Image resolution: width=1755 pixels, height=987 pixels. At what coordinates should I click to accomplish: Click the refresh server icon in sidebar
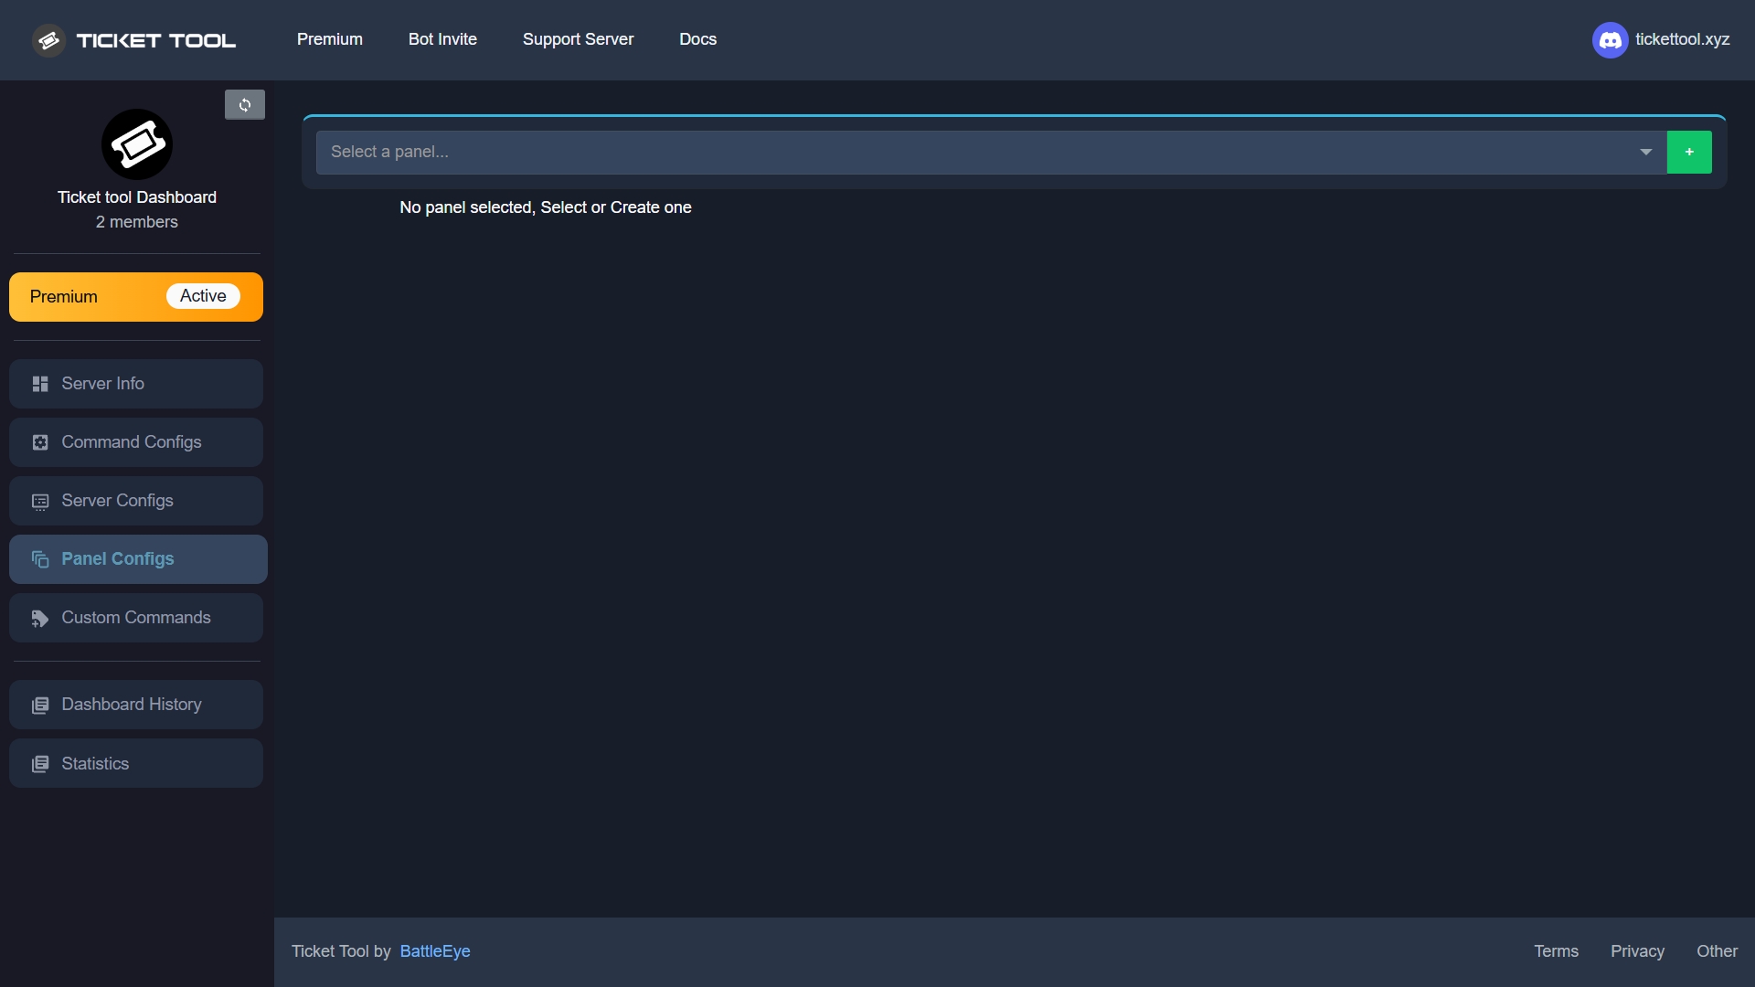(245, 105)
